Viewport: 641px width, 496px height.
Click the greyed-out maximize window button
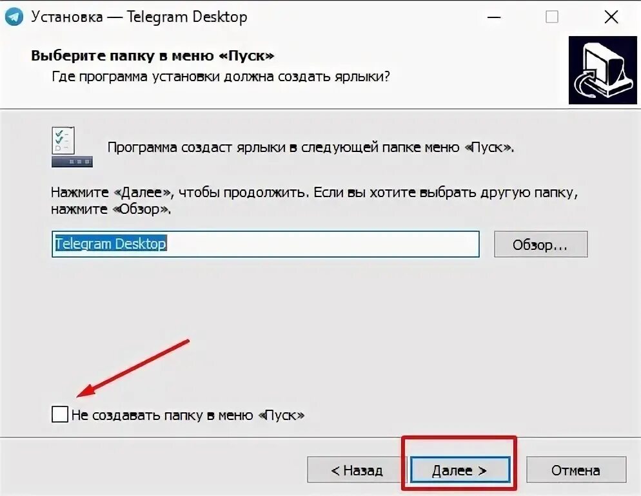[x=552, y=17]
